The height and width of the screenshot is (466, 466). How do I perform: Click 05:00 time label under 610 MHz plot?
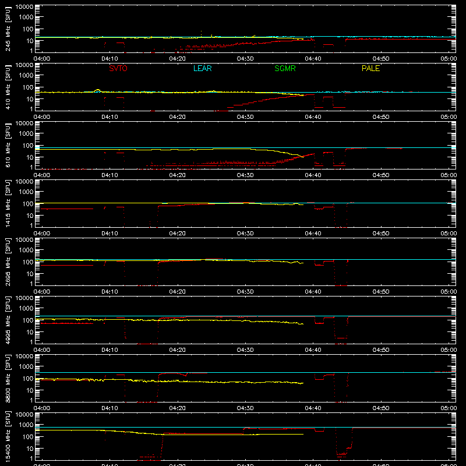pyautogui.click(x=449, y=175)
